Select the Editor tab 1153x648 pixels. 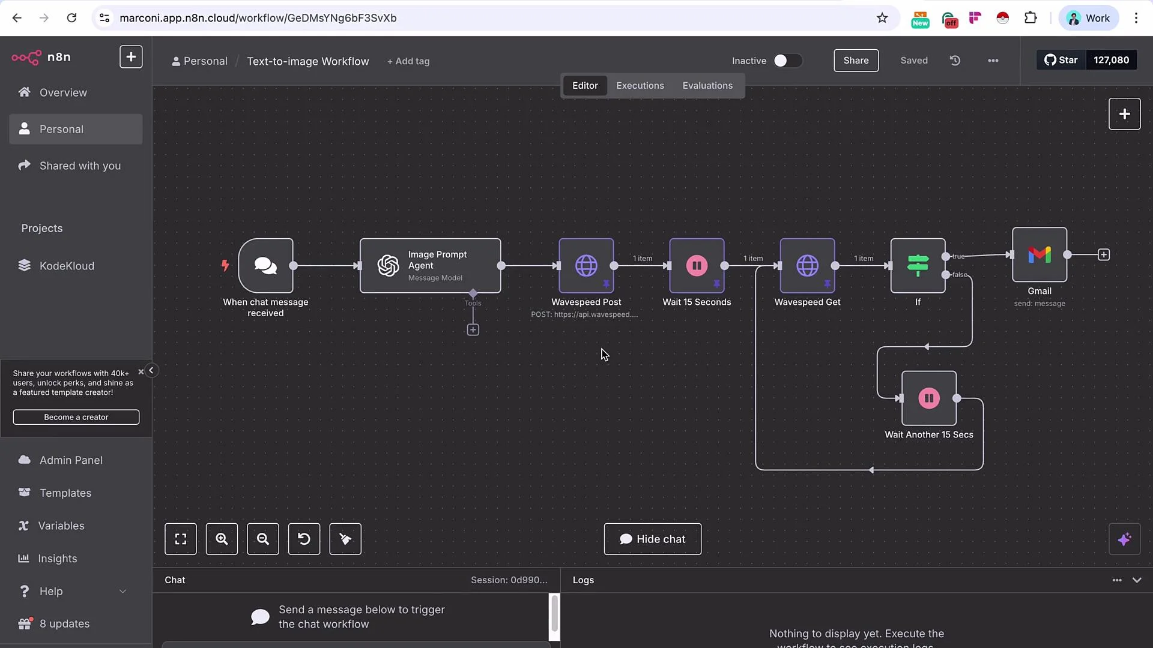[x=585, y=86]
